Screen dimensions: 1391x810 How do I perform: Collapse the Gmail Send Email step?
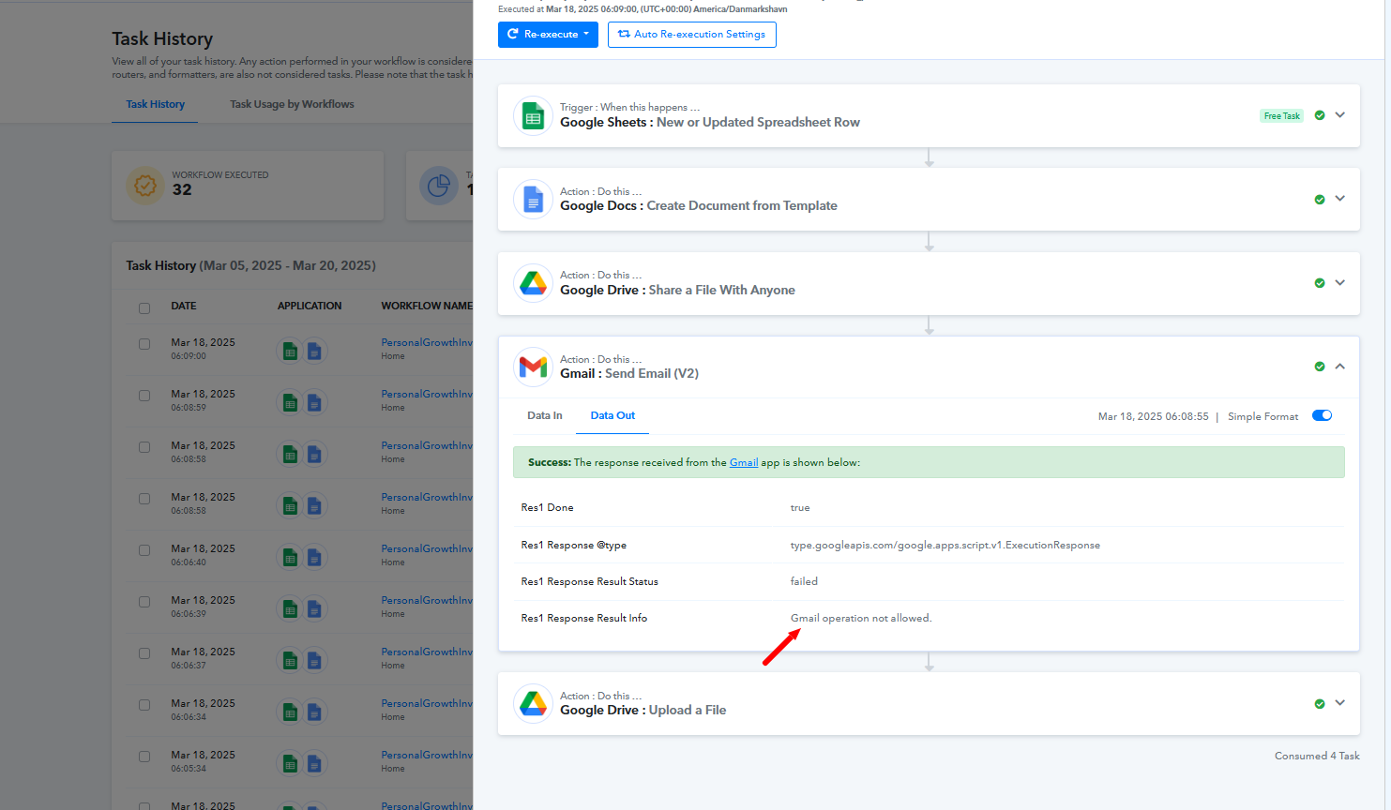pos(1339,367)
